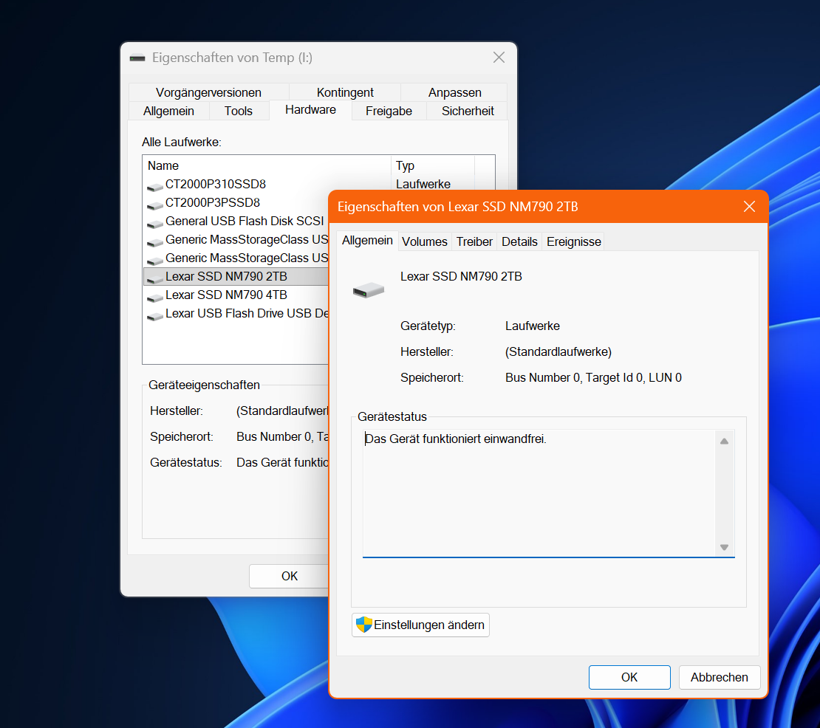
Task: Open the Treiber tab
Action: (474, 241)
